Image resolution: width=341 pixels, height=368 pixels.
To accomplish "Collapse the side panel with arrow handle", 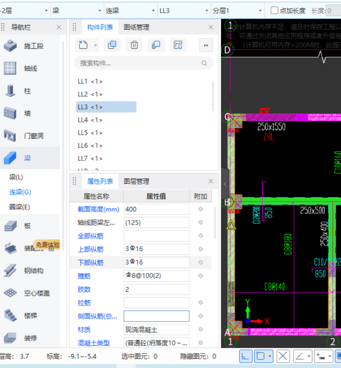I will click(225, 184).
